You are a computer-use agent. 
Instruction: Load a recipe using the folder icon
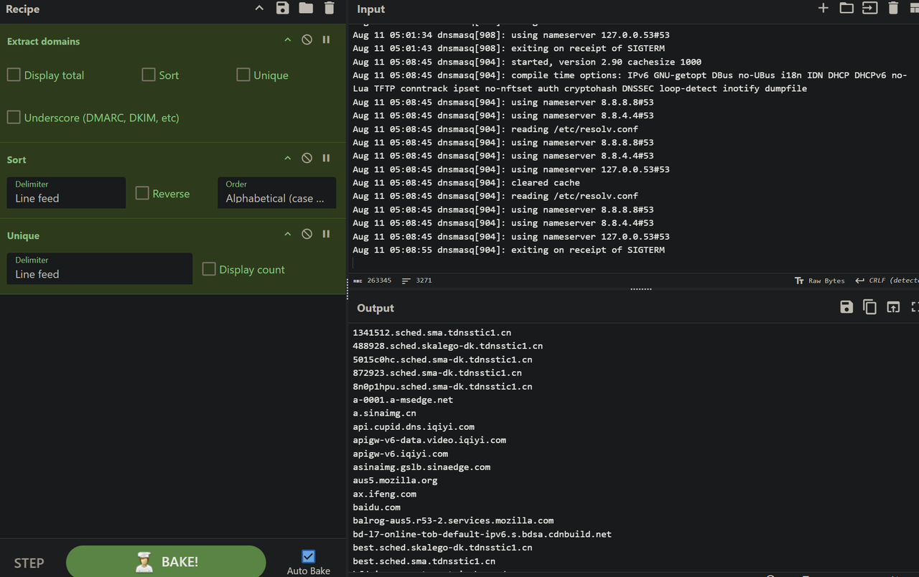click(x=306, y=9)
